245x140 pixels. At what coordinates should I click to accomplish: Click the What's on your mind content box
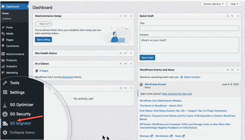(189, 45)
